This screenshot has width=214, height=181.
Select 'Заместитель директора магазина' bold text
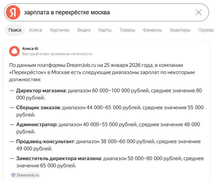tap(58, 158)
